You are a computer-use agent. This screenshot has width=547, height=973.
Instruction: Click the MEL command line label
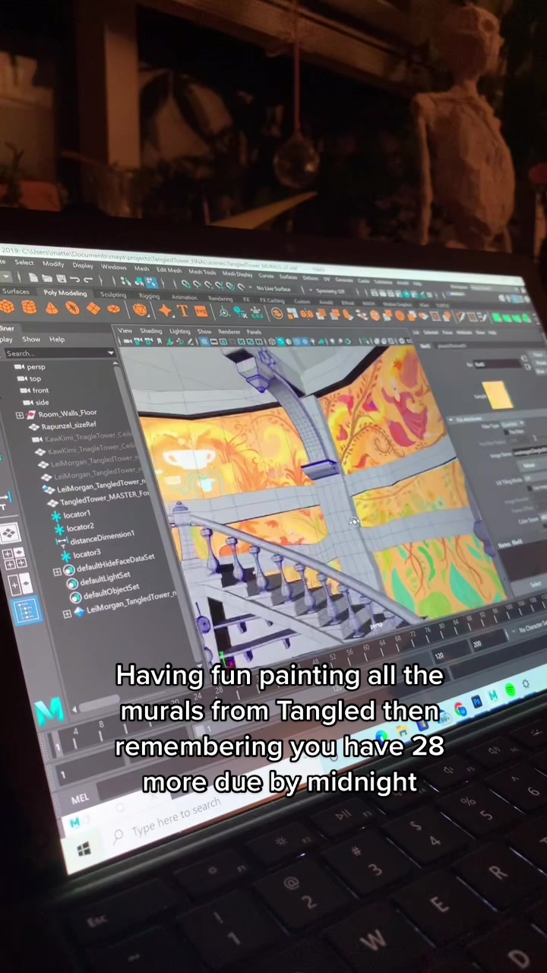tap(80, 799)
